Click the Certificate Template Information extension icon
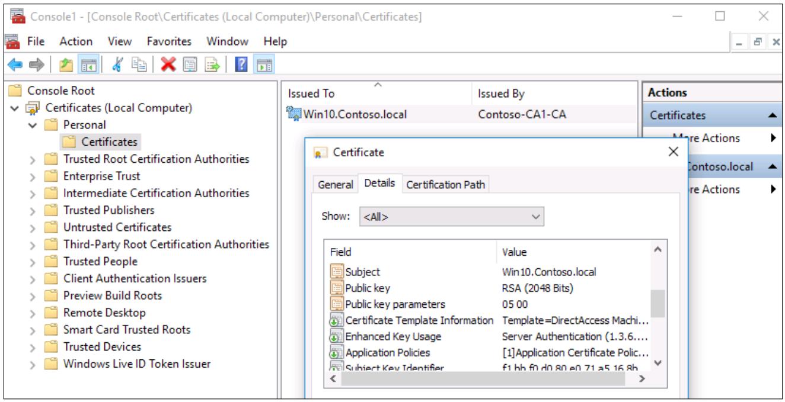This screenshot has height=402, width=785. pos(337,320)
